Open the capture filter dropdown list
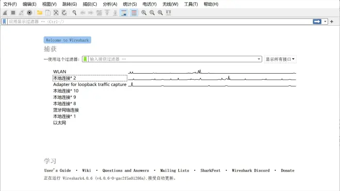 [259, 59]
